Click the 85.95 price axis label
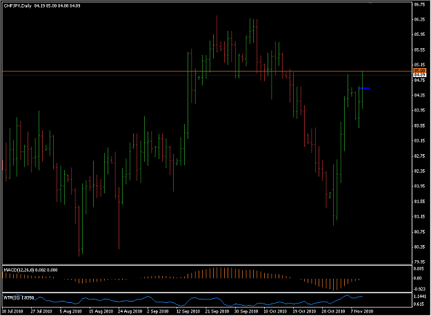The height and width of the screenshot is (316, 431). pyautogui.click(x=419, y=34)
